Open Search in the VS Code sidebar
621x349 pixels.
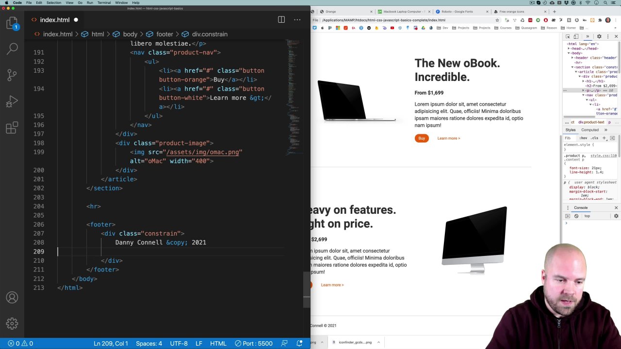click(12, 48)
